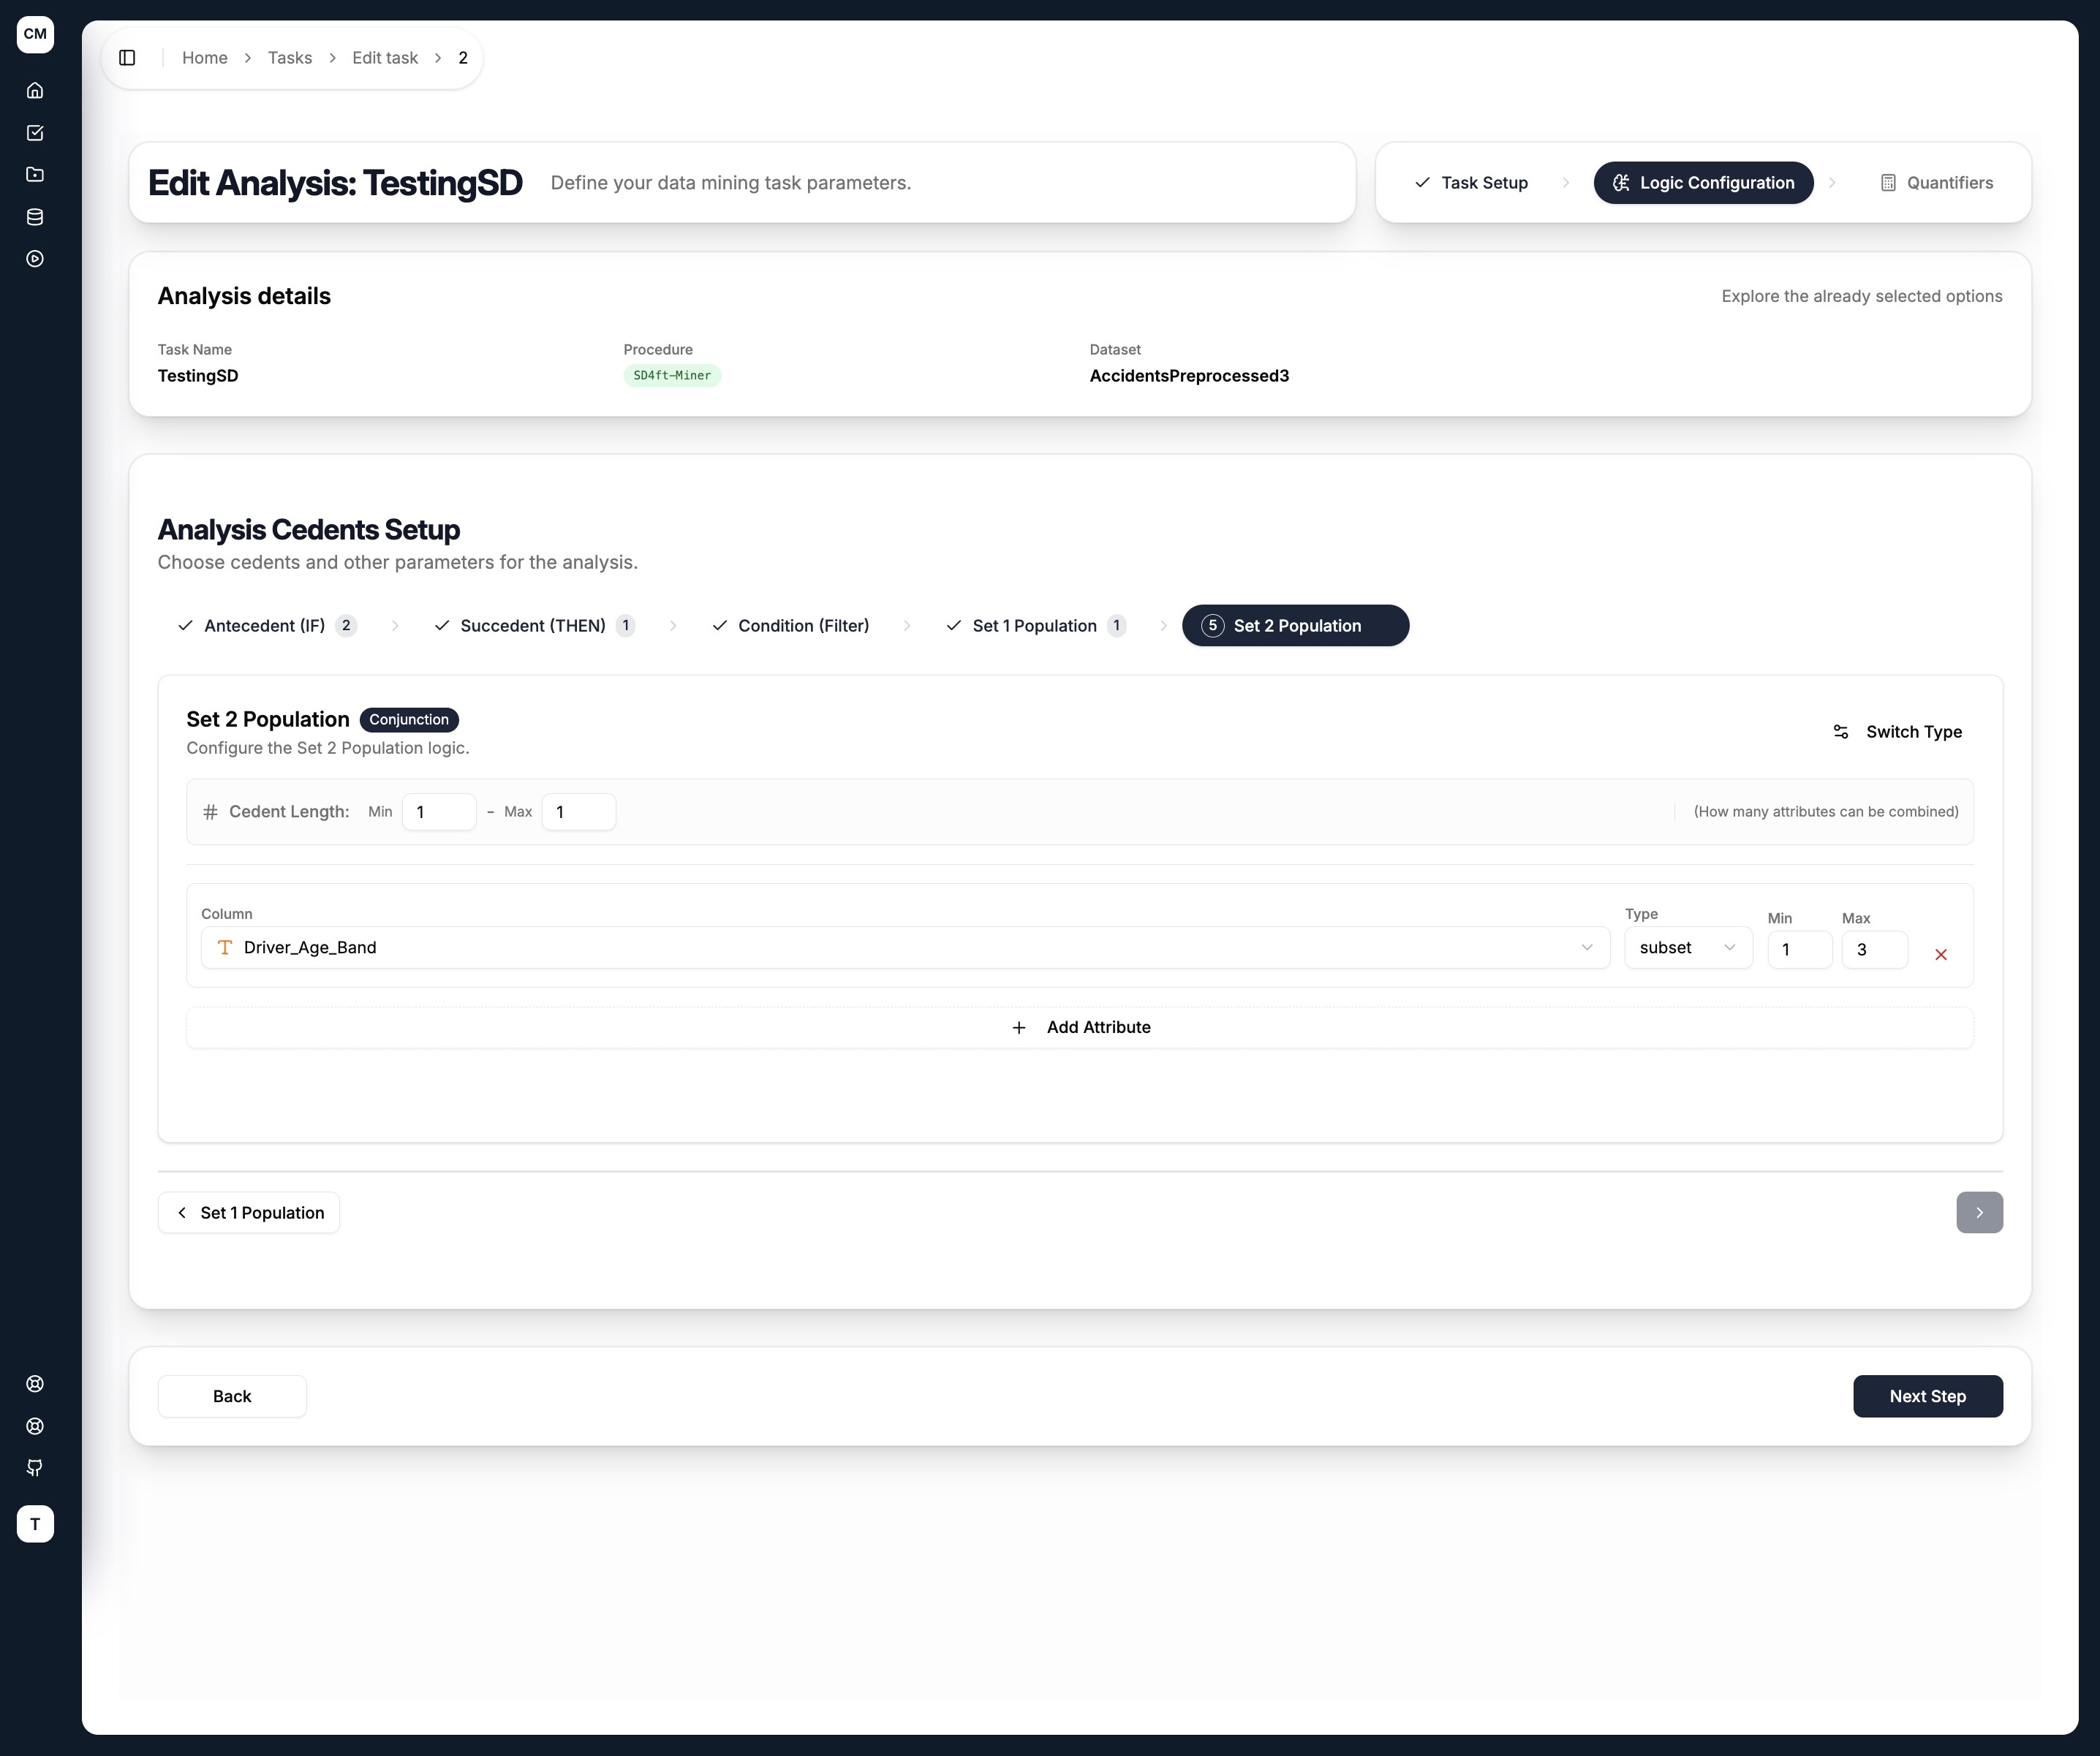Switch to the Succedent (THEN) tab

click(535, 626)
